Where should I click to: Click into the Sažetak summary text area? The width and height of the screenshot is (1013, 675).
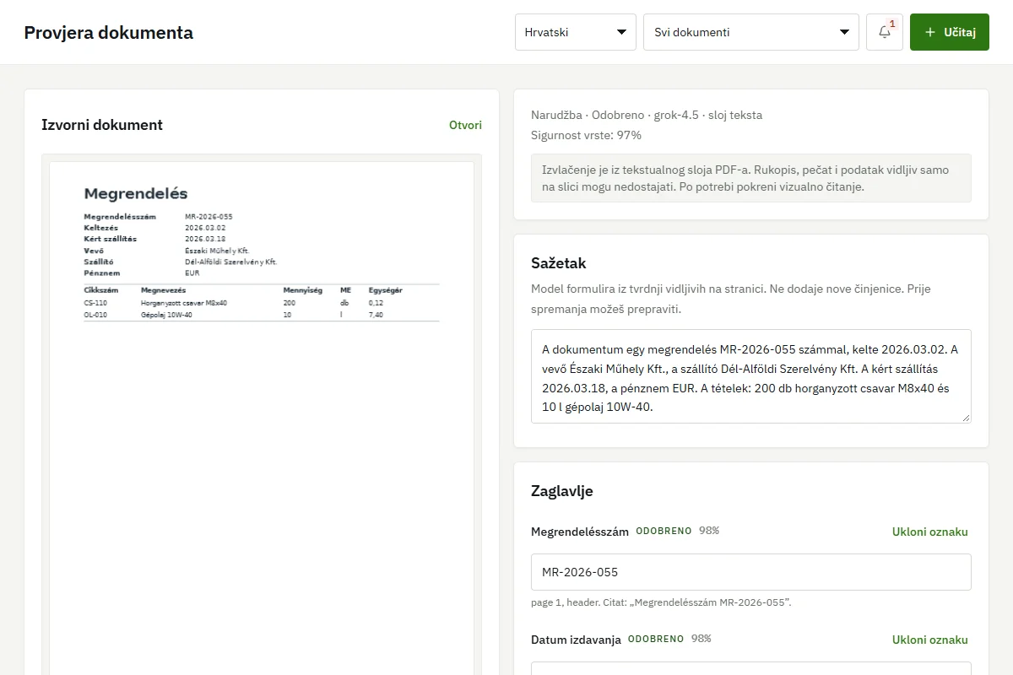coord(751,376)
